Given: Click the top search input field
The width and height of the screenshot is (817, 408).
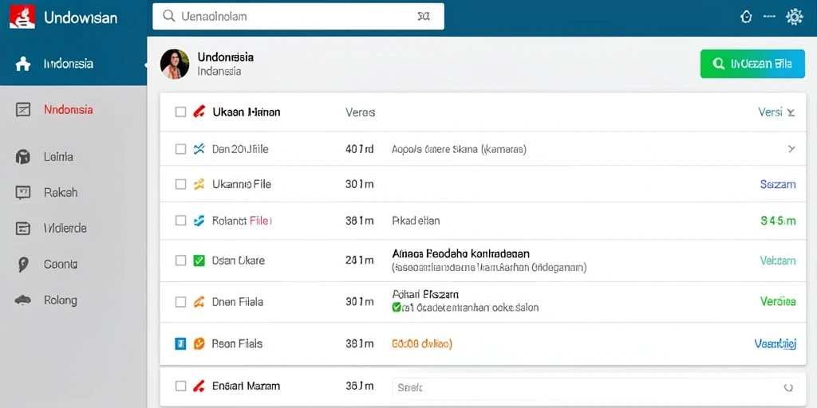Looking at the screenshot, I should point(298,17).
